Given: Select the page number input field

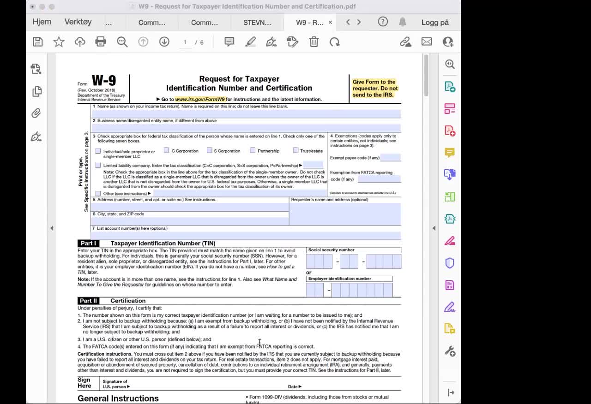Looking at the screenshot, I should (x=185, y=42).
